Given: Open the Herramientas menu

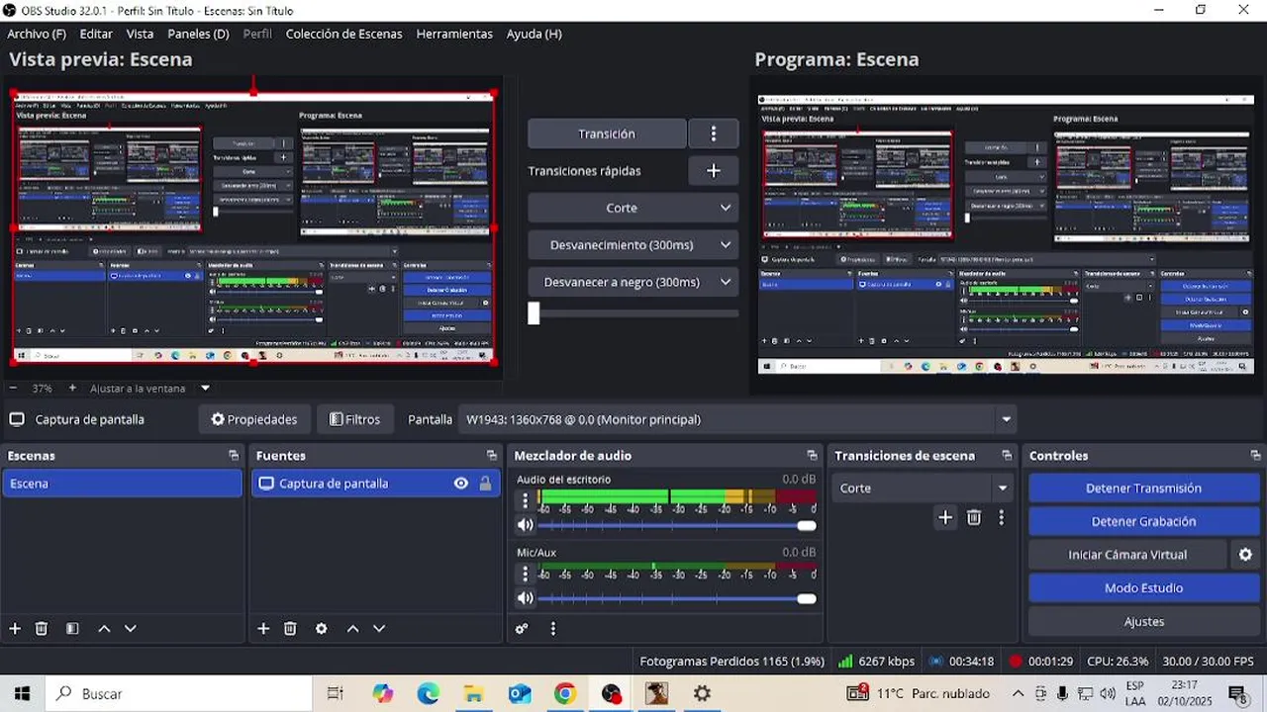Looking at the screenshot, I should pos(454,34).
